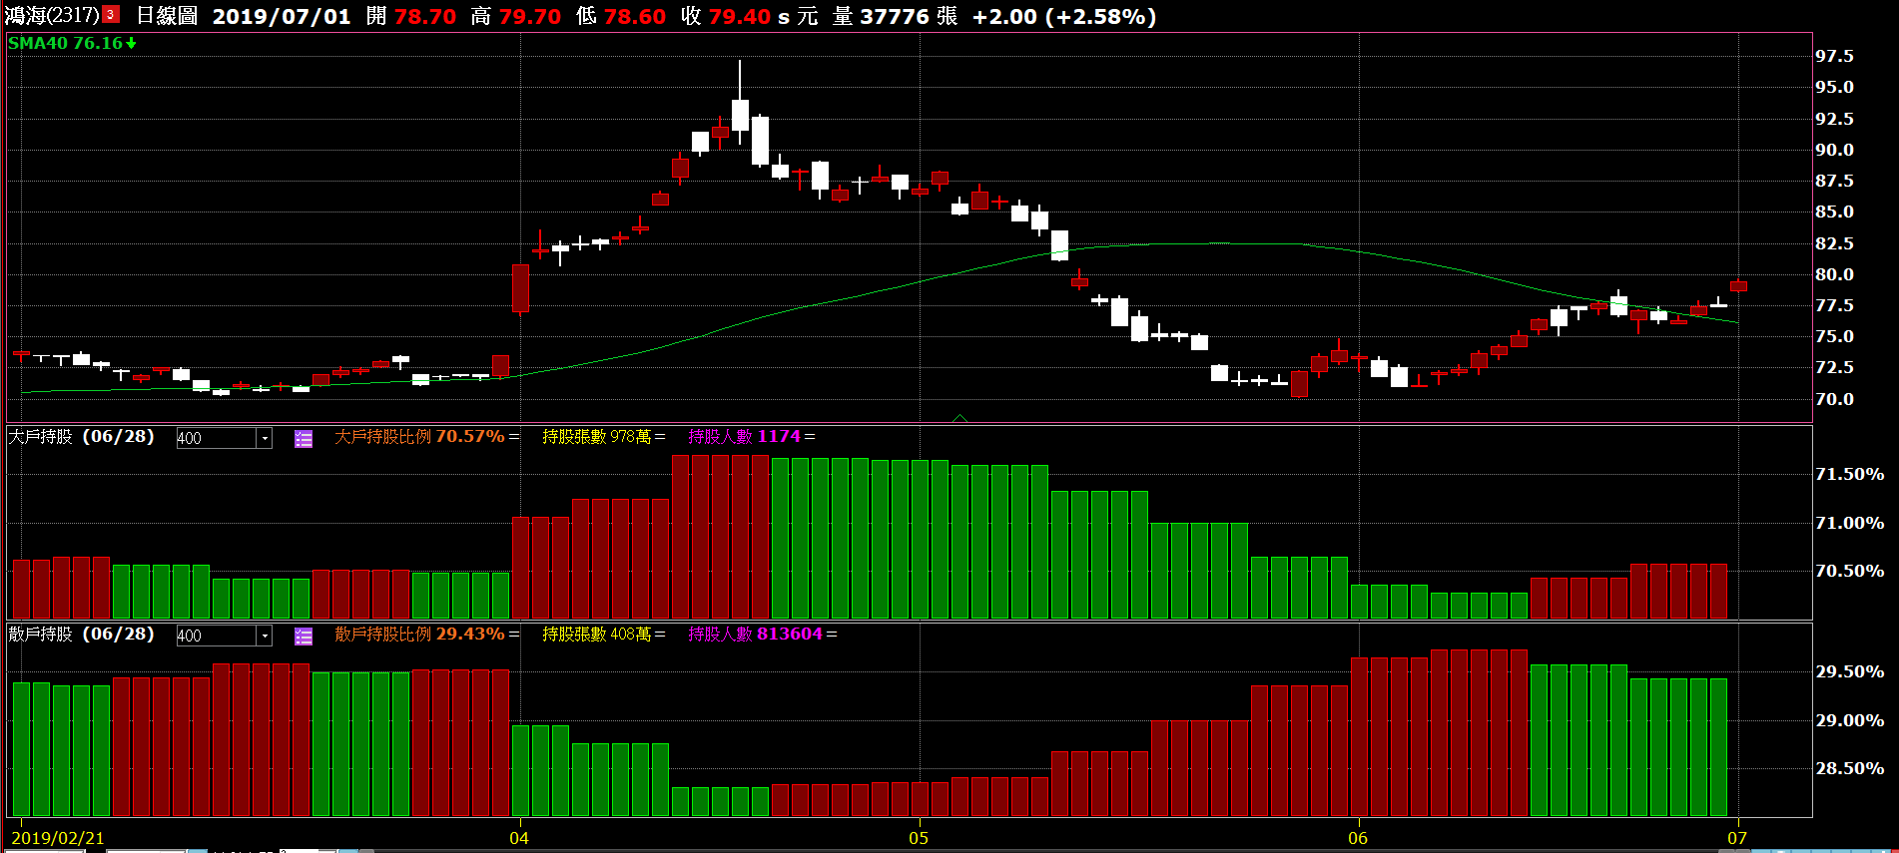Click the small green triangle marker under price chart
The image size is (1899, 853).
click(959, 418)
